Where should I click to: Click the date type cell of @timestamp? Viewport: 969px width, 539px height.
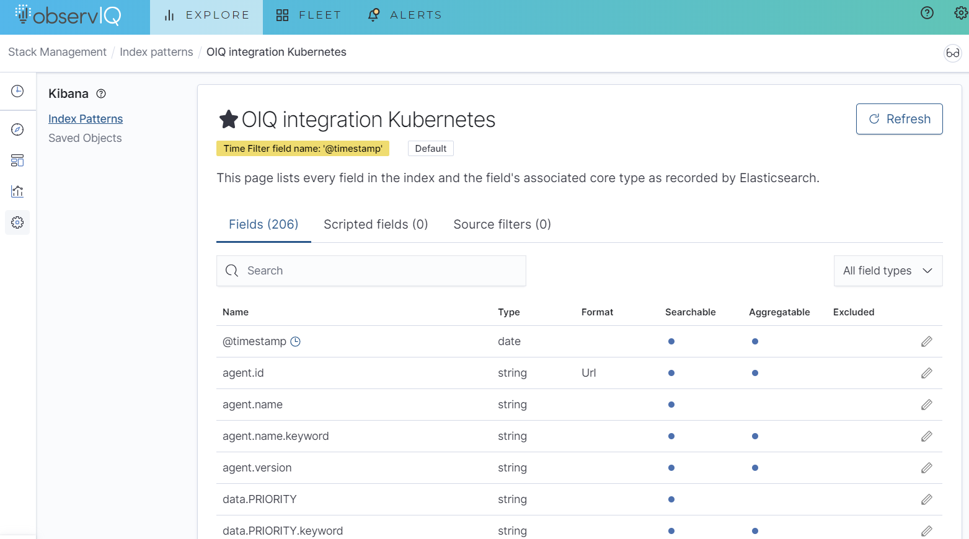[509, 341]
